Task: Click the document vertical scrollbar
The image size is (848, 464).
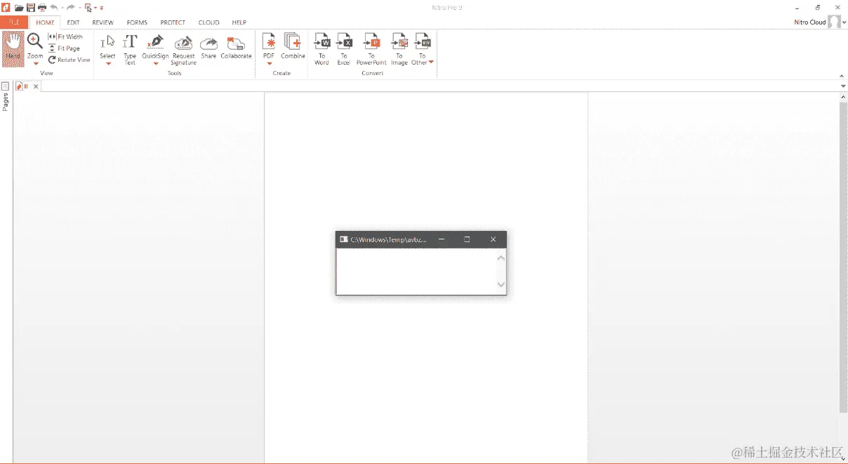Action: click(x=843, y=257)
